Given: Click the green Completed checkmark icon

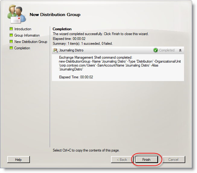Looking at the screenshot, I should [156, 50].
